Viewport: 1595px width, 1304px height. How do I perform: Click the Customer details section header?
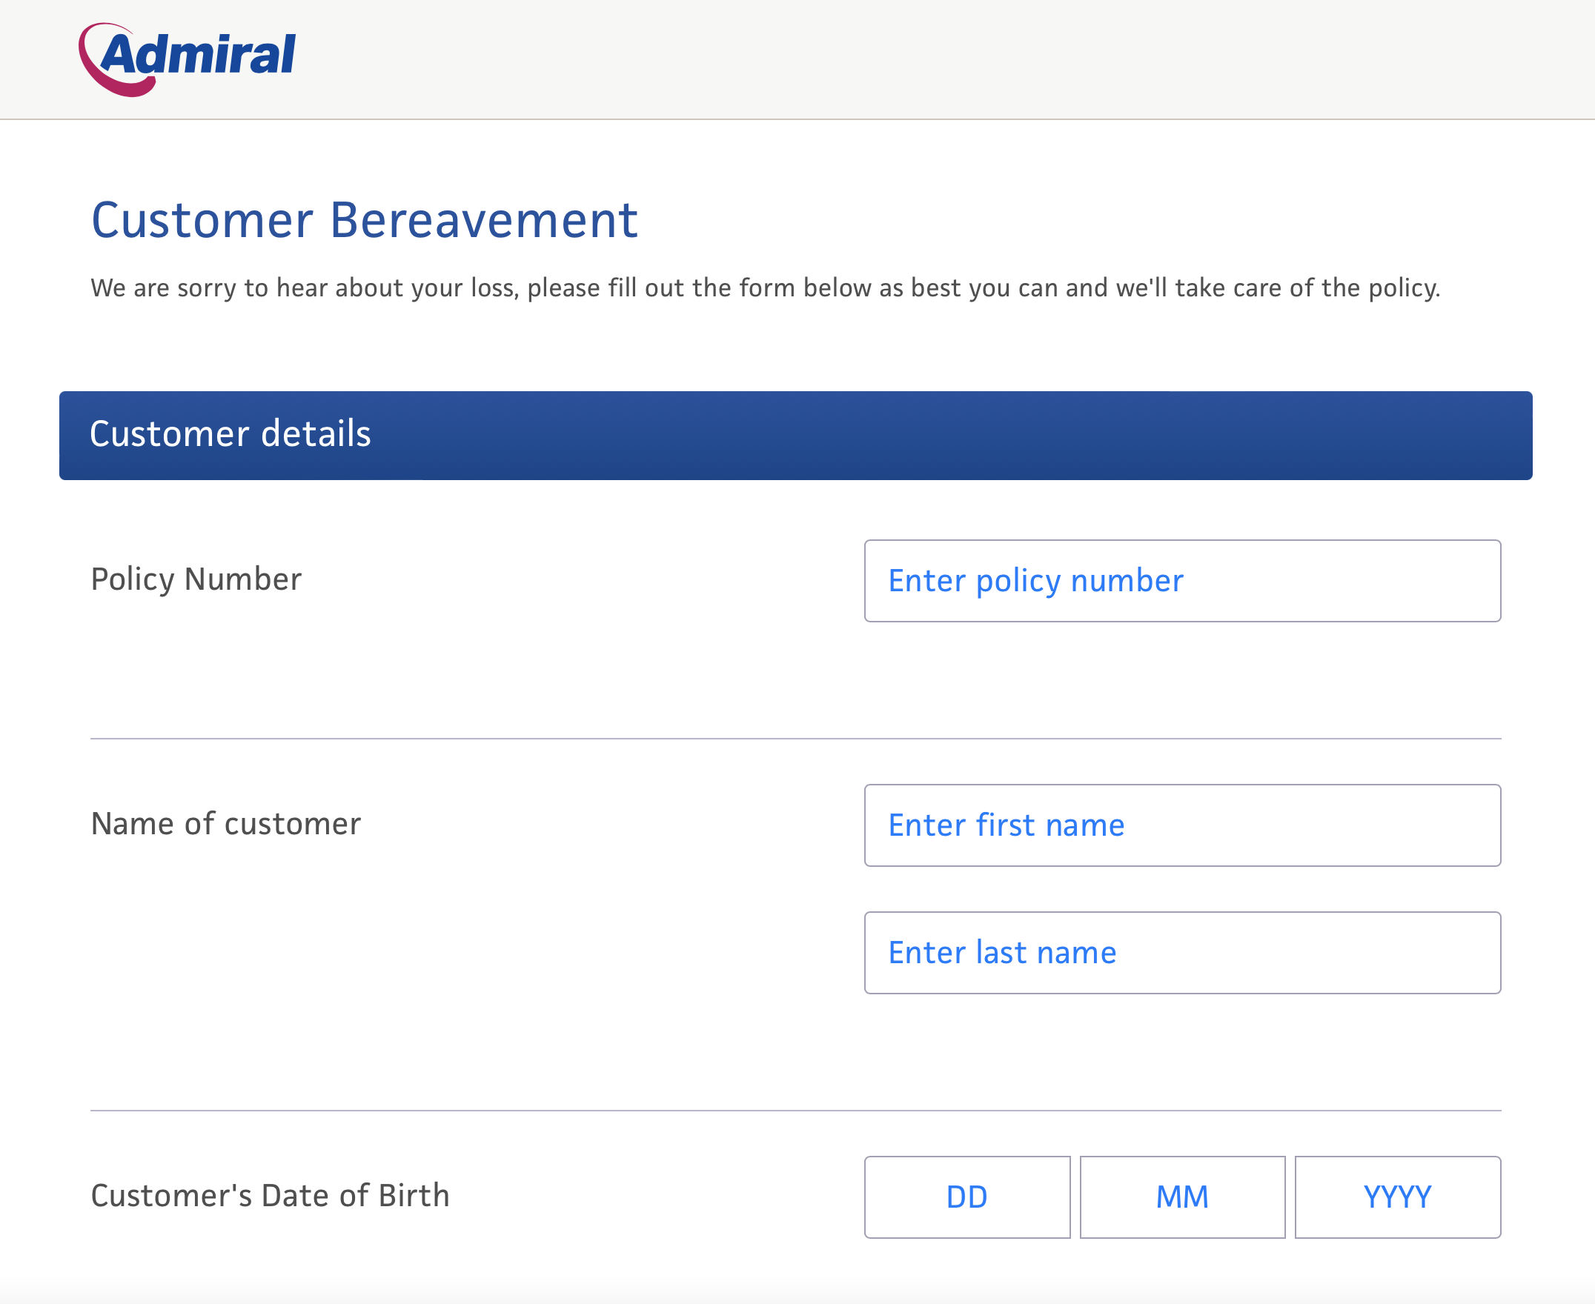coord(795,435)
